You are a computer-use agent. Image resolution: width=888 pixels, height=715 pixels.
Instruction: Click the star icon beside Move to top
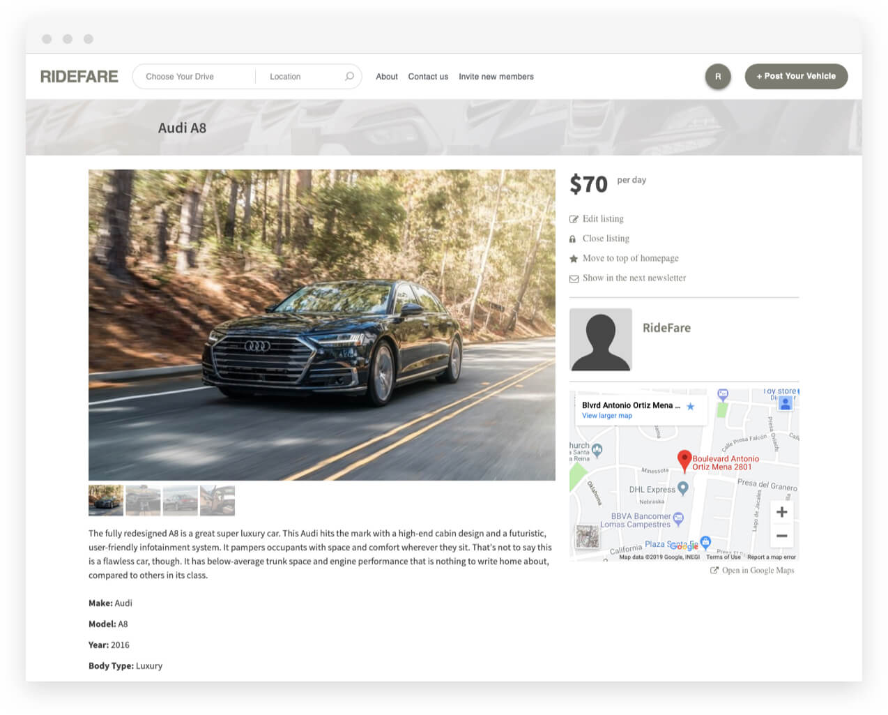(x=573, y=258)
